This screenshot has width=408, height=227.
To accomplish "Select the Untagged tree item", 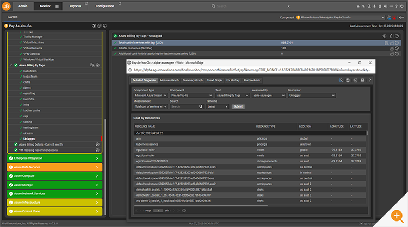I will (x=54, y=139).
